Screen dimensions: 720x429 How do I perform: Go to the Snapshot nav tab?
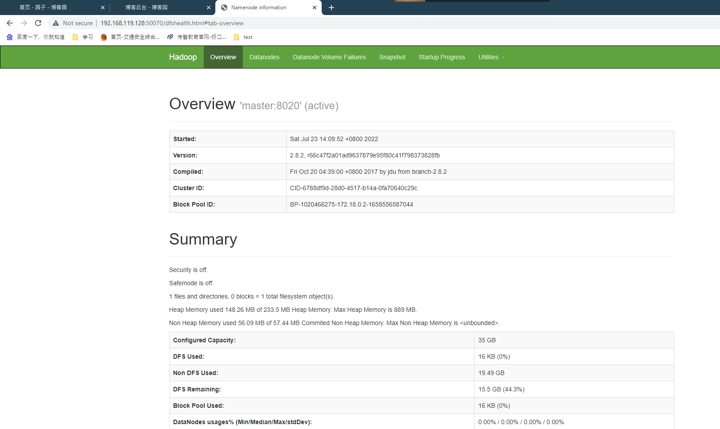pos(392,57)
